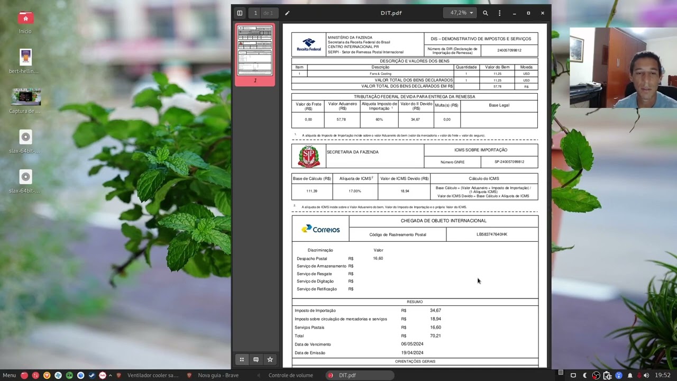The image size is (677, 381).
Task: Click the Total value 70,21
Action: point(435,335)
